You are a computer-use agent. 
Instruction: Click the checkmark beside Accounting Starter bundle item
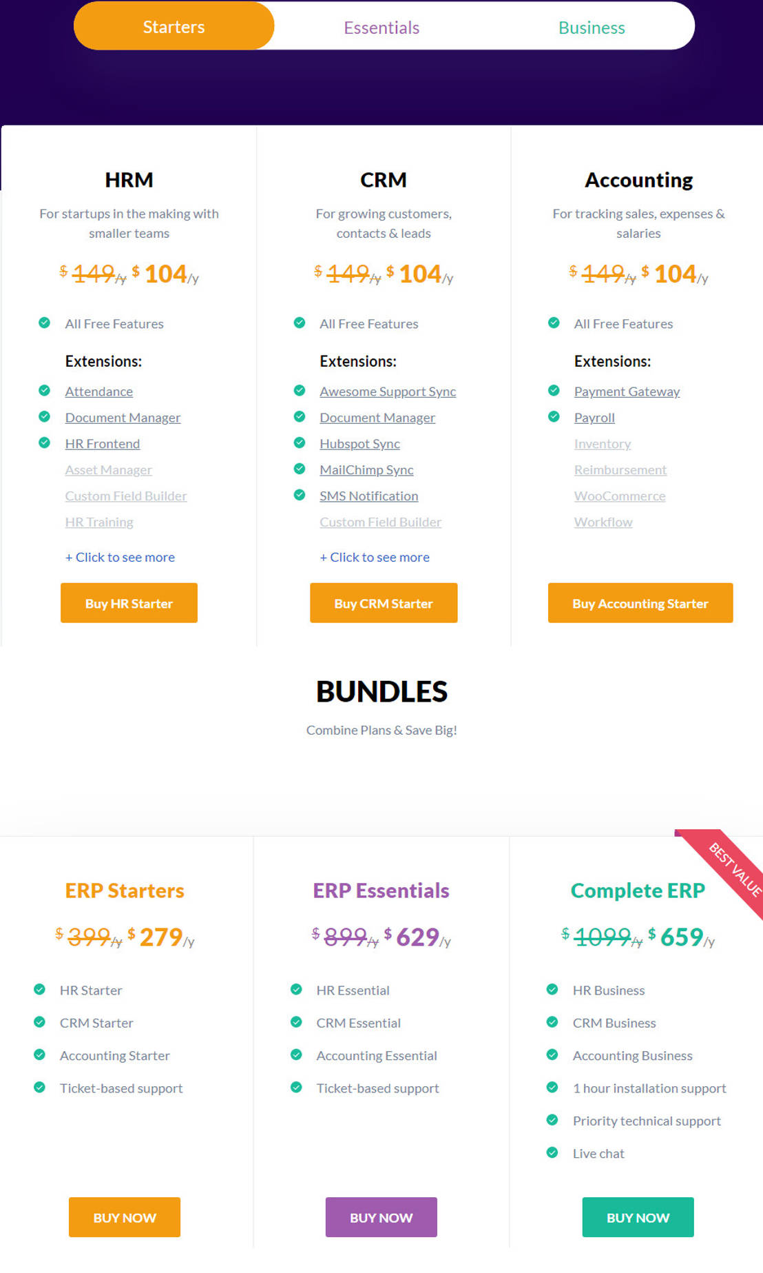40,1055
